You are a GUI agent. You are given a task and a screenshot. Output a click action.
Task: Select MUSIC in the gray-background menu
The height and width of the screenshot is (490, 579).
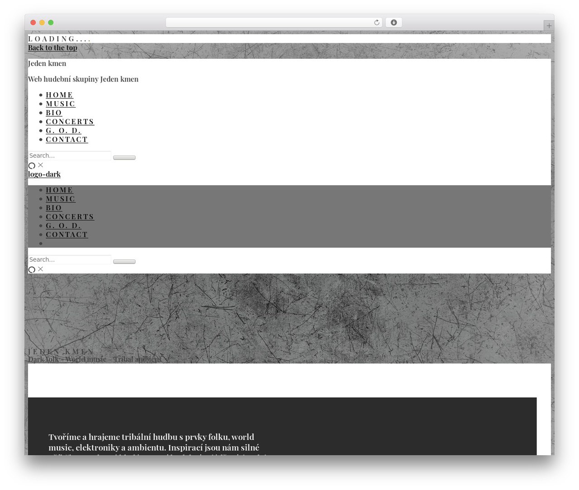(61, 199)
